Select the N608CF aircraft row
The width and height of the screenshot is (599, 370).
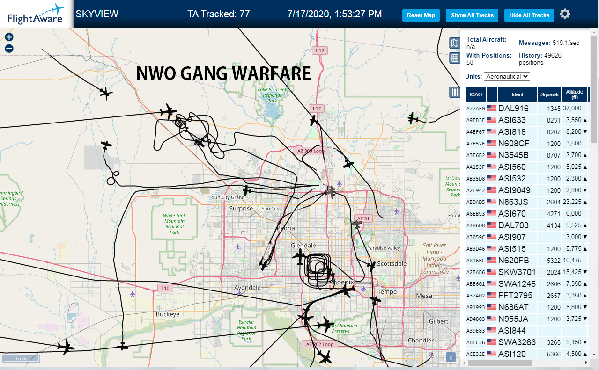coord(527,144)
